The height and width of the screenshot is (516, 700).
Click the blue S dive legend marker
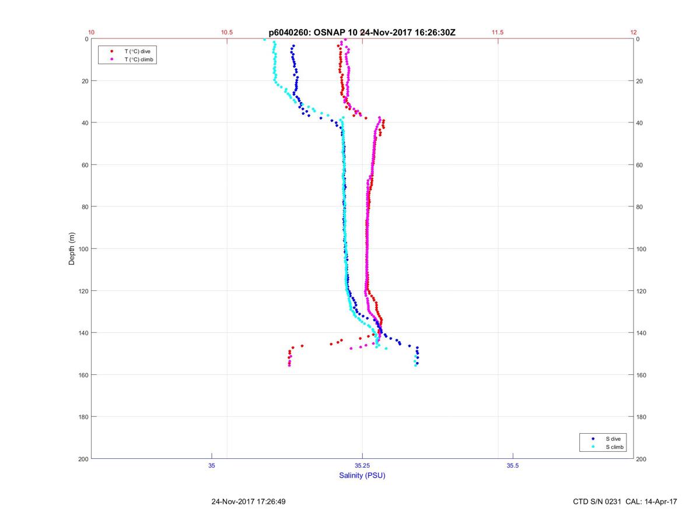tap(593, 438)
